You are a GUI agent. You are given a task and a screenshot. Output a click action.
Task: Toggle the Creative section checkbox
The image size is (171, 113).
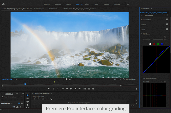[x=167, y=25]
